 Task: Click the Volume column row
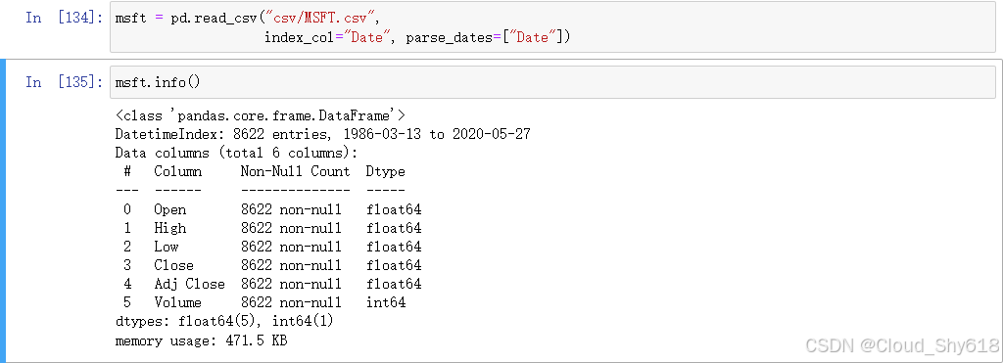tap(263, 302)
